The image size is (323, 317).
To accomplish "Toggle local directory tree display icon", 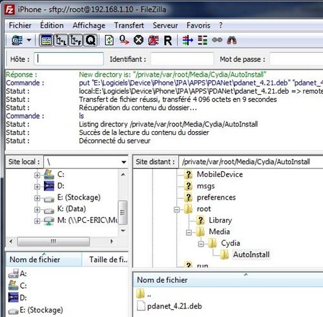I will click(61, 40).
